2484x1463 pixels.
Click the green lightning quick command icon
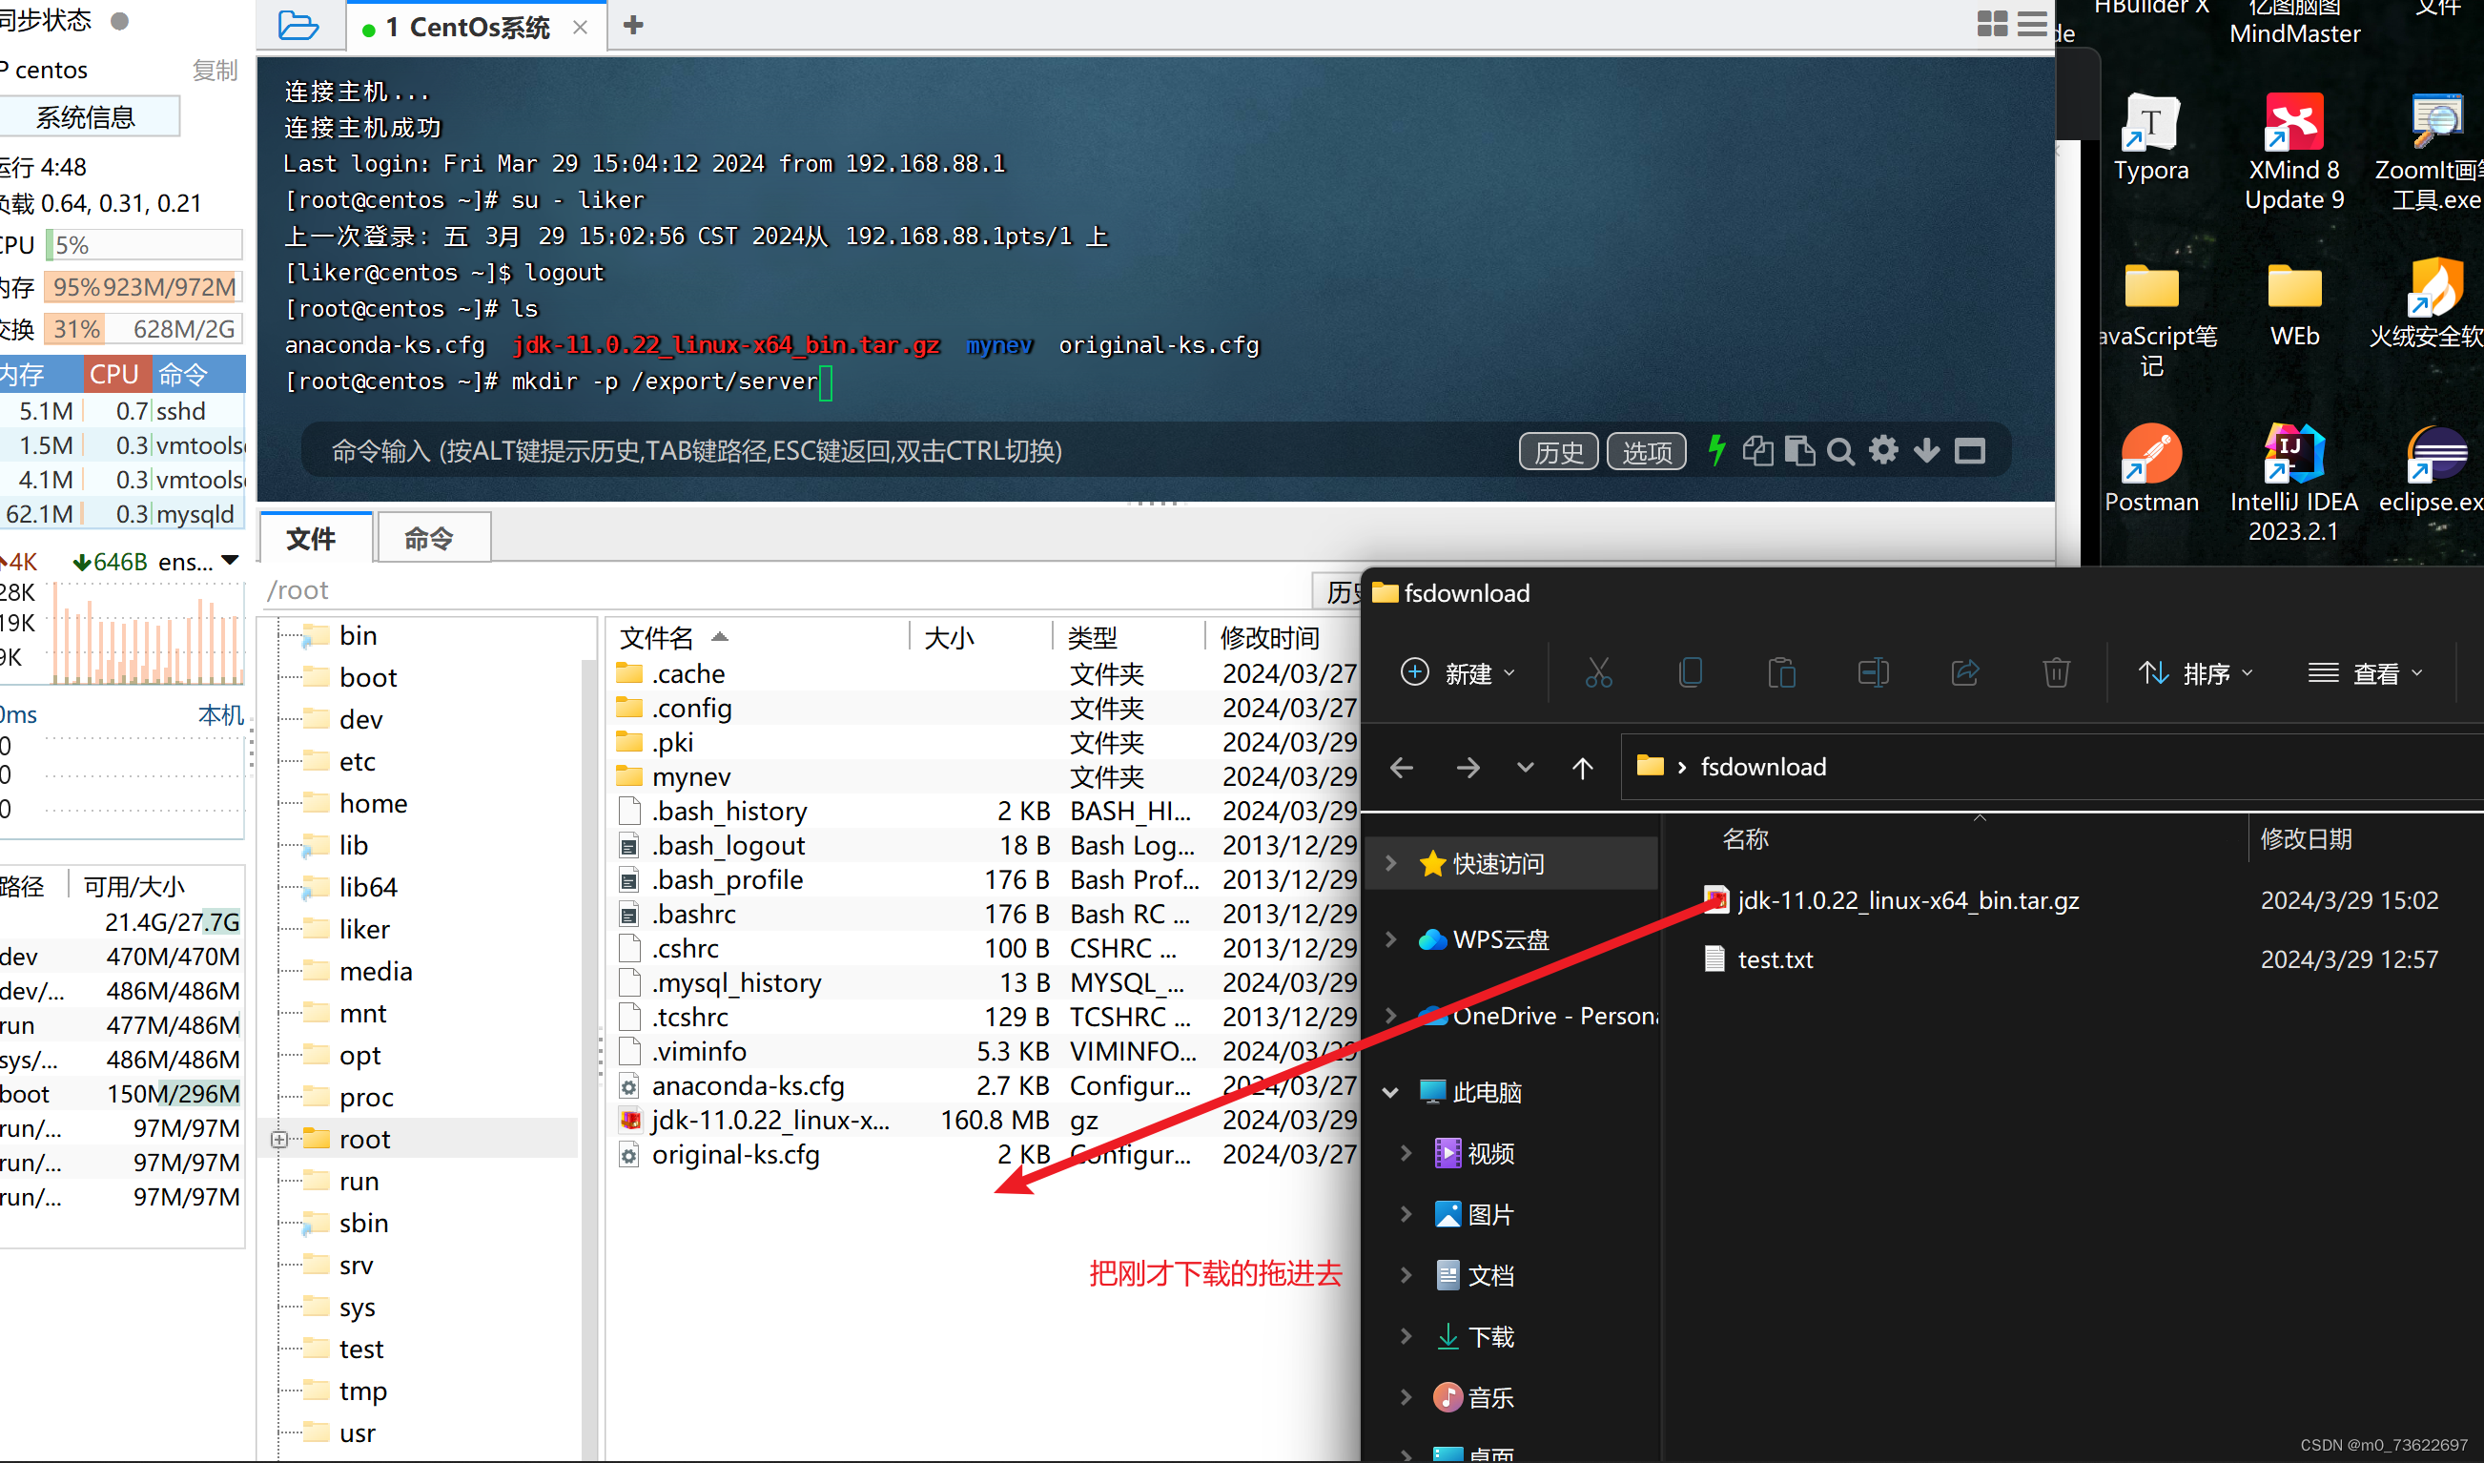pyautogui.click(x=1716, y=450)
